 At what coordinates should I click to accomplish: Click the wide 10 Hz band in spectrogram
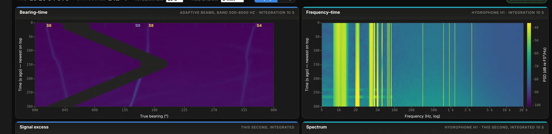tap(340, 65)
